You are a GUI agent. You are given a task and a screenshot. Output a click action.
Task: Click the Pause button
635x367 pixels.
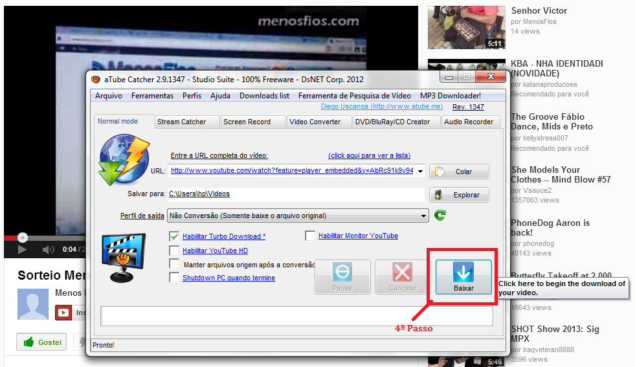[342, 276]
